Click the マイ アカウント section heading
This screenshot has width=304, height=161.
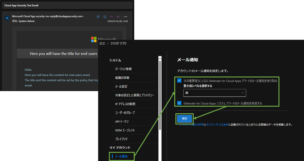pos(120,148)
